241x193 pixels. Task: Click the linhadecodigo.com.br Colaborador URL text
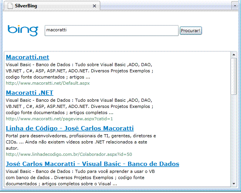[x=69, y=154]
